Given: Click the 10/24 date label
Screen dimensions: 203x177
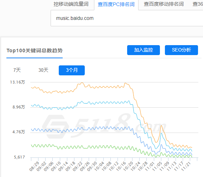Looking at the screenshot, I should click(x=135, y=166).
